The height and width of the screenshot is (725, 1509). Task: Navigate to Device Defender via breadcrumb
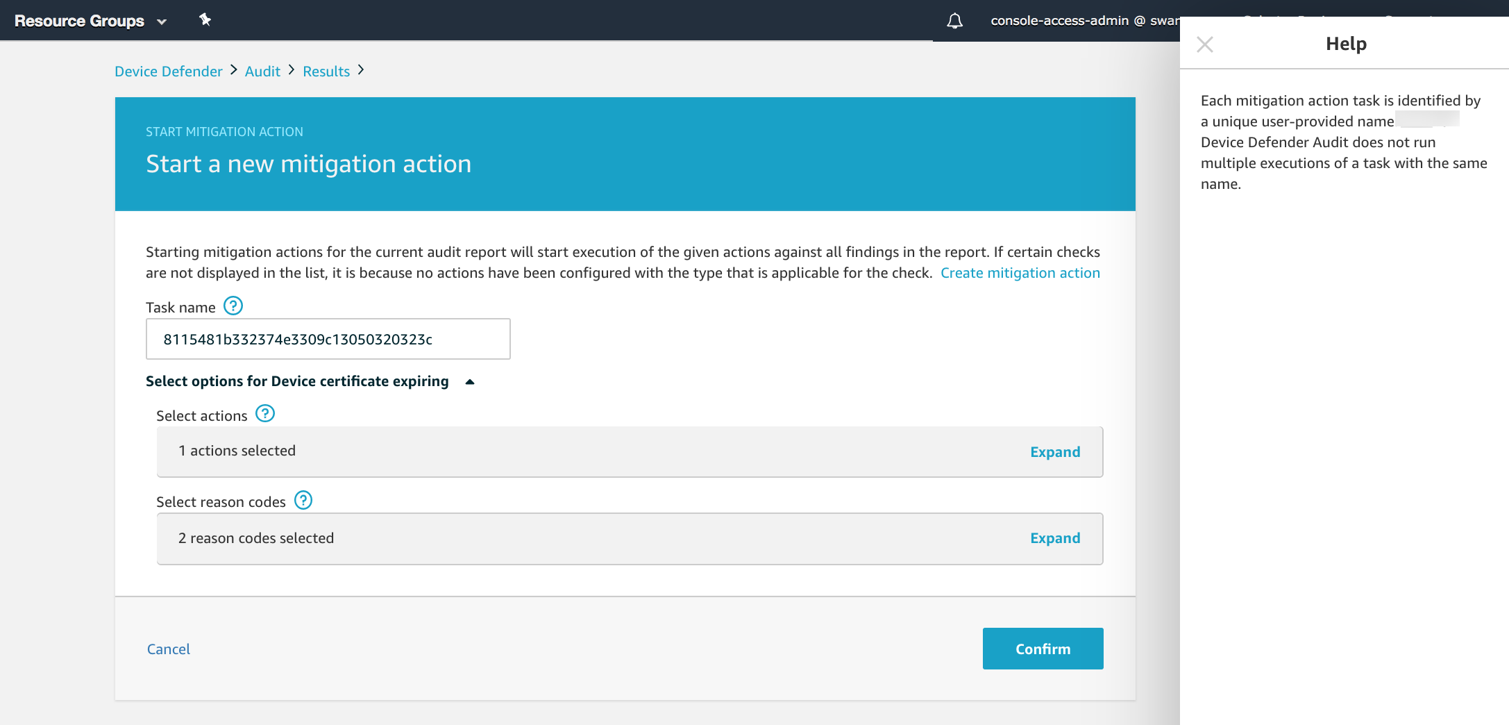pos(168,71)
